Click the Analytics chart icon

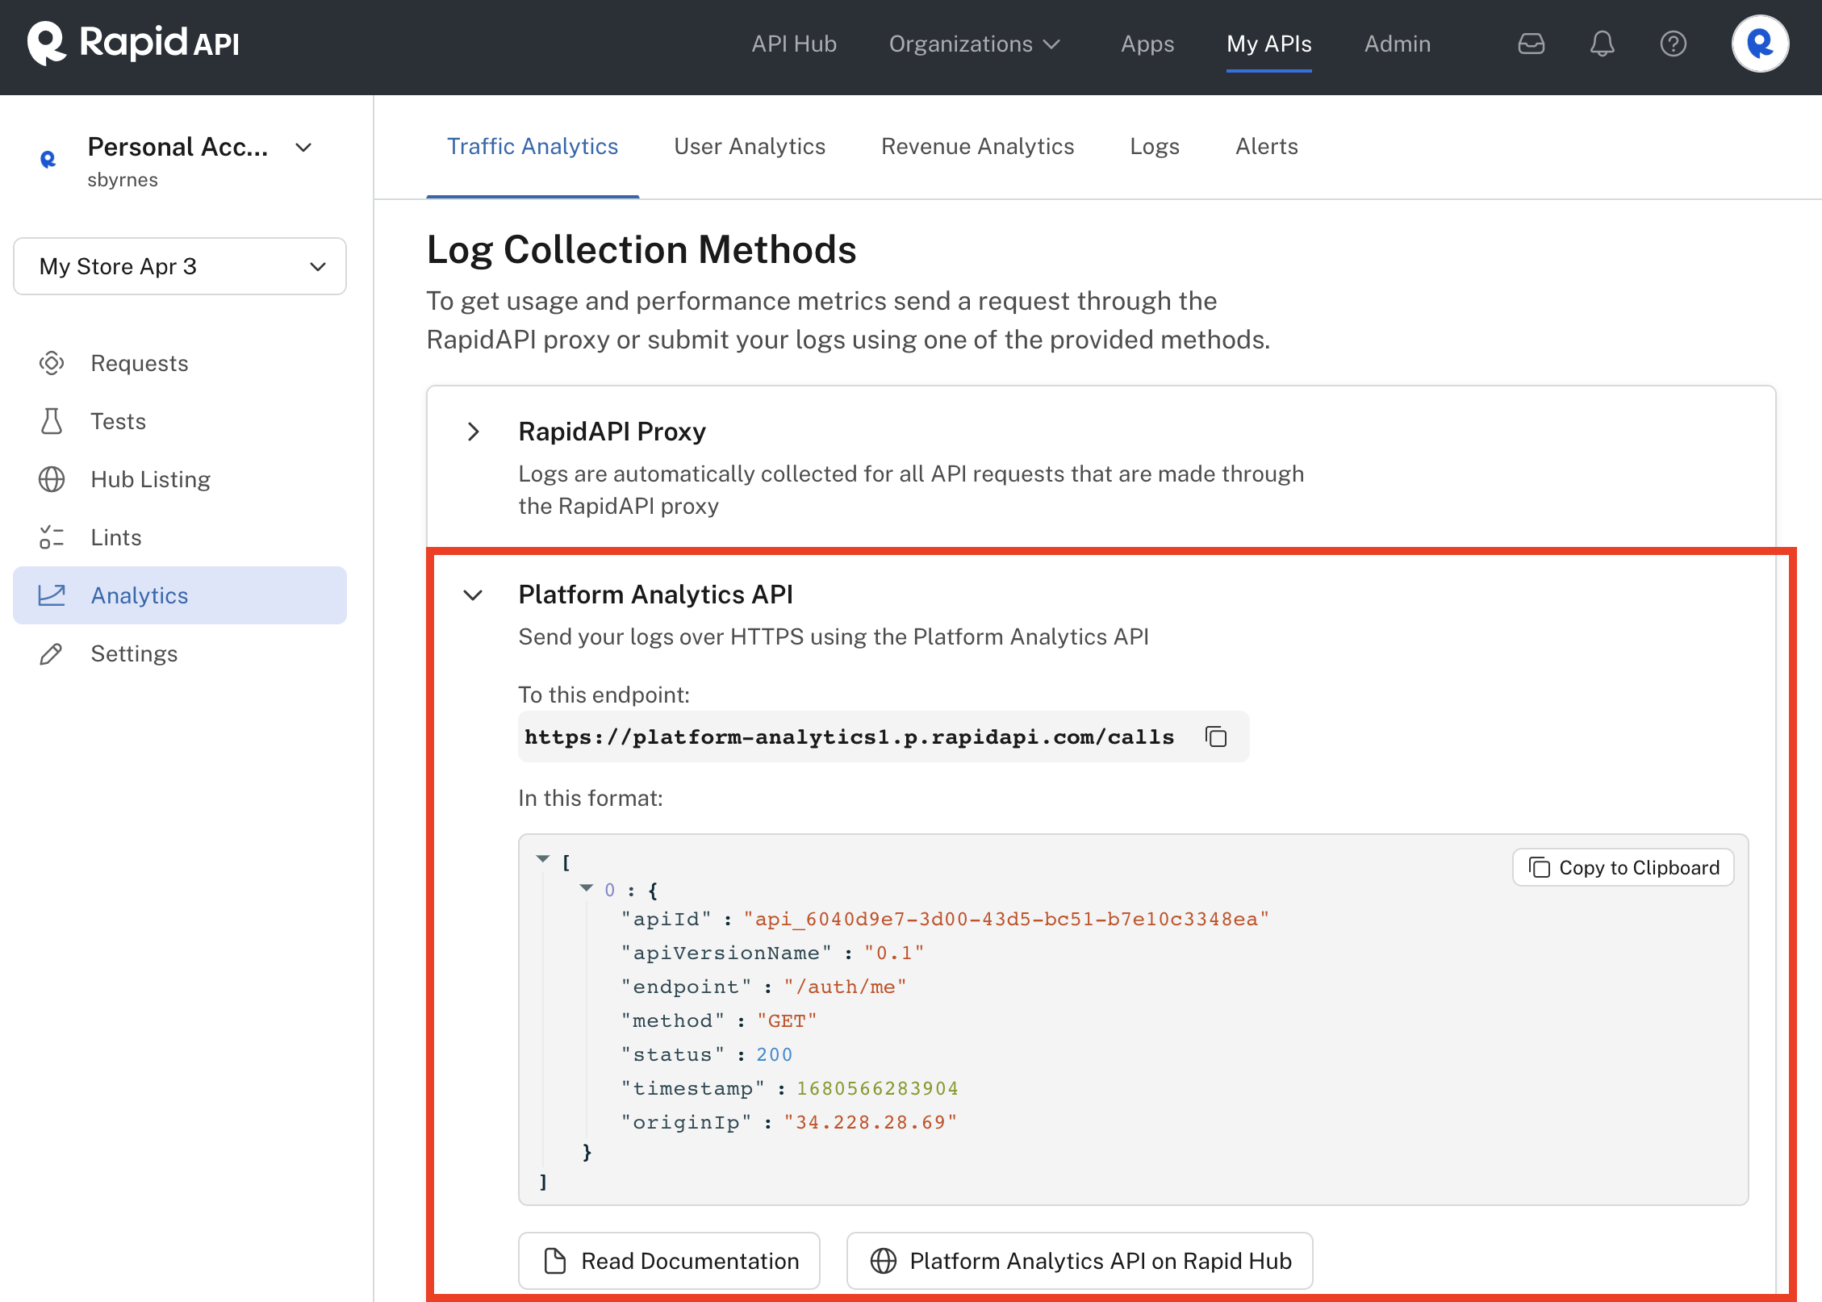tap(52, 595)
